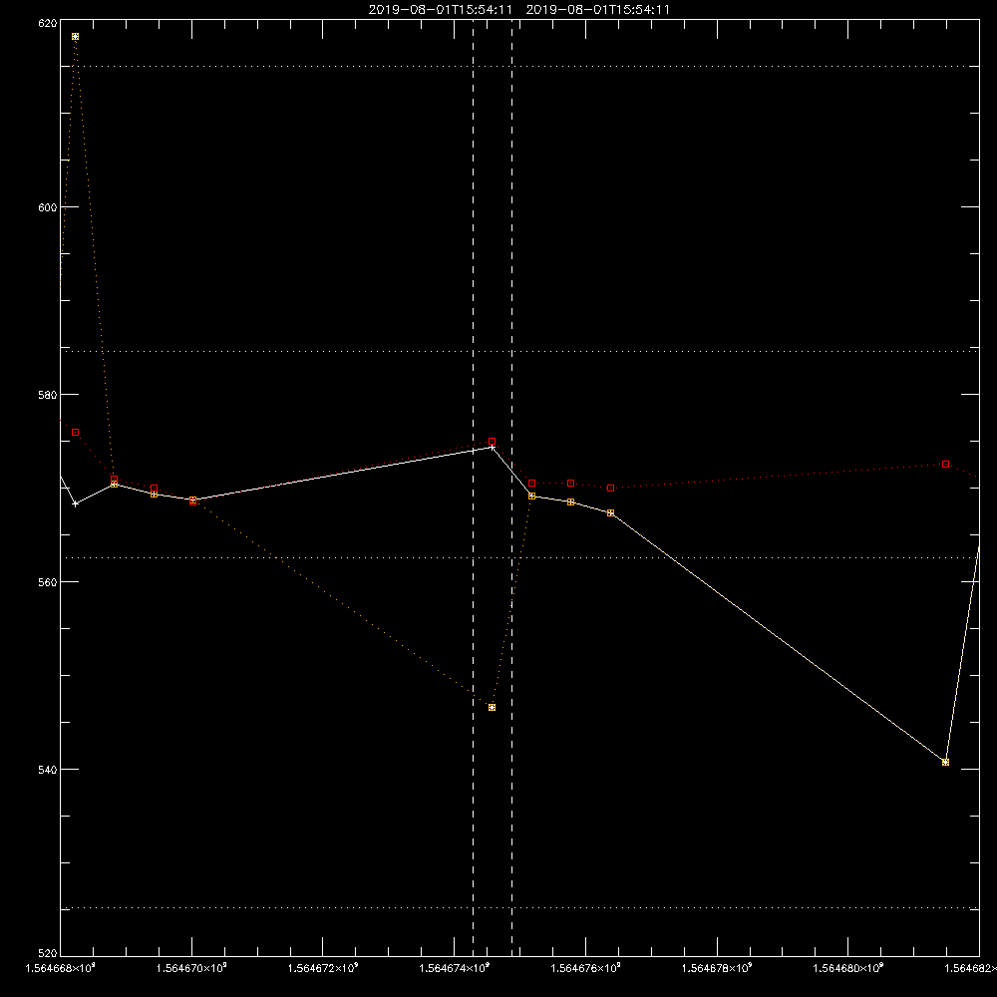The image size is (997, 997).
Task: Select the red square marker near 576
Action: (x=75, y=433)
